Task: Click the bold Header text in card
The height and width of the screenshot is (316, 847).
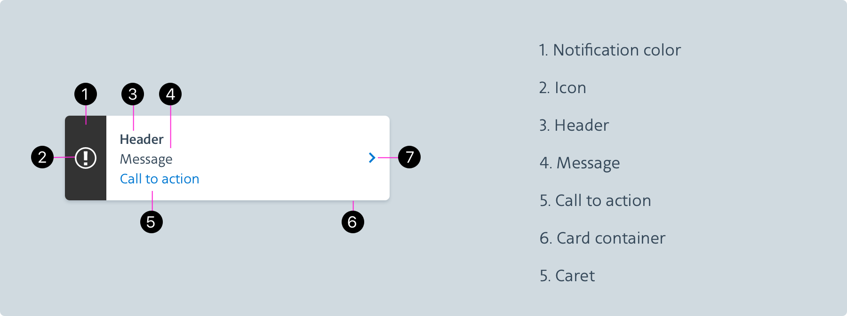Action: [142, 140]
